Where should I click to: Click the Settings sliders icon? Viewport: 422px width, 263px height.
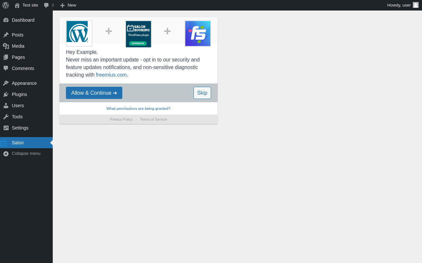pyautogui.click(x=6, y=128)
